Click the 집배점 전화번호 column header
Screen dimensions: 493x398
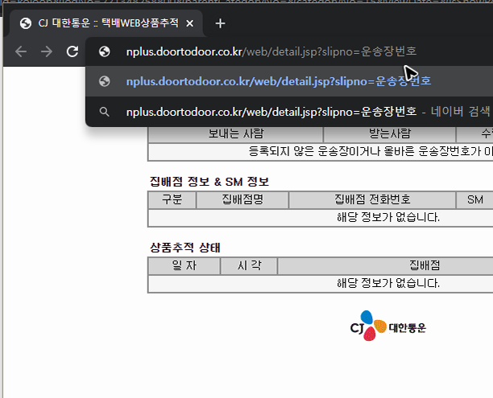[372, 199]
